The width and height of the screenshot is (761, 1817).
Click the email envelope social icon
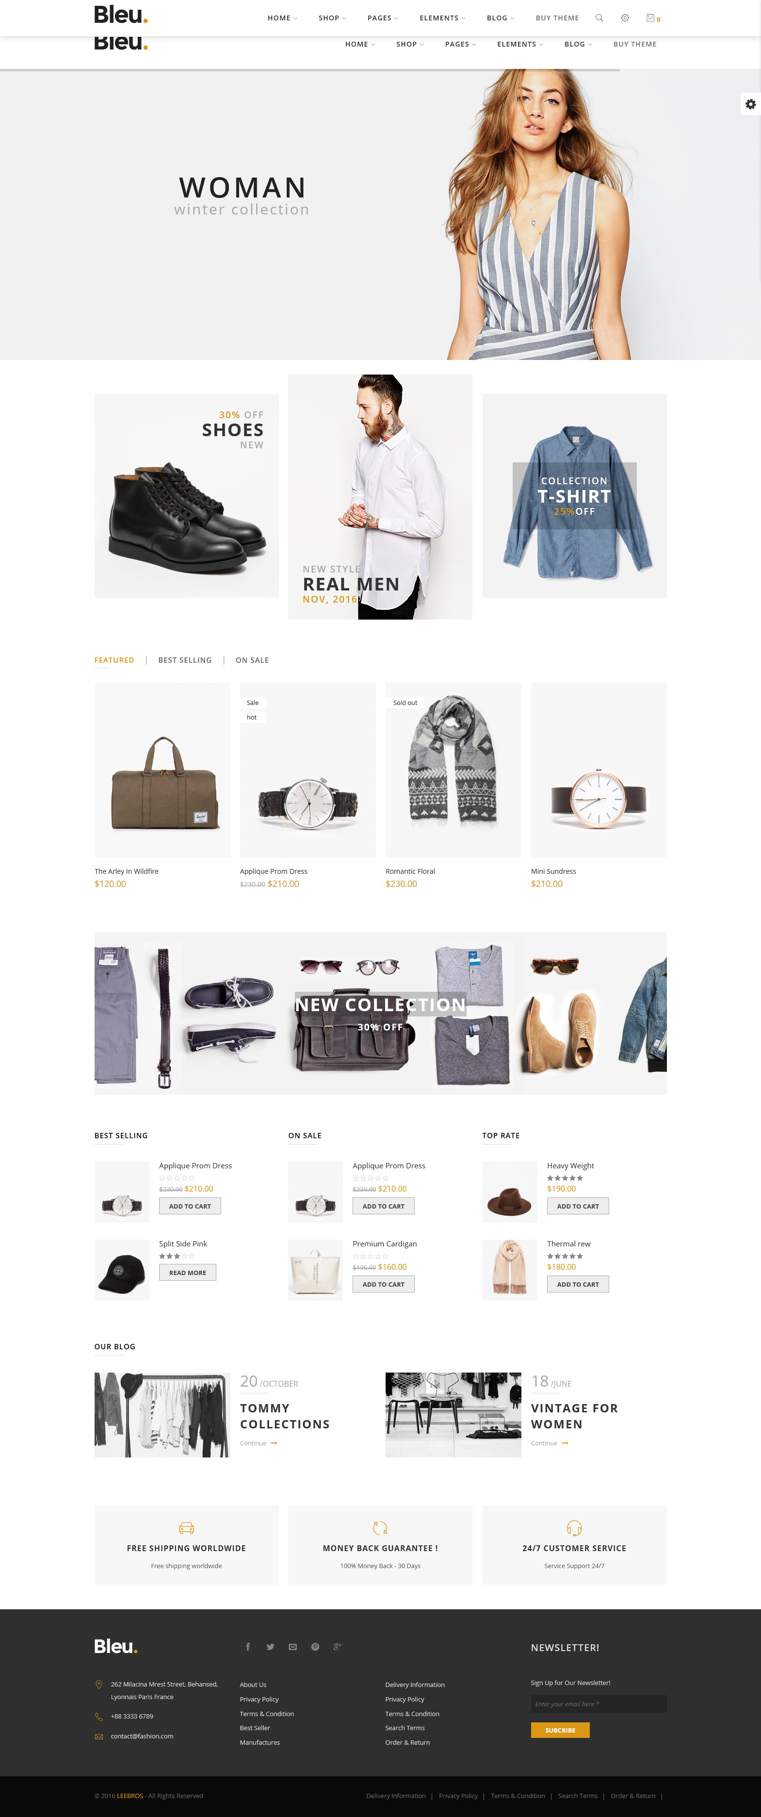click(292, 1646)
